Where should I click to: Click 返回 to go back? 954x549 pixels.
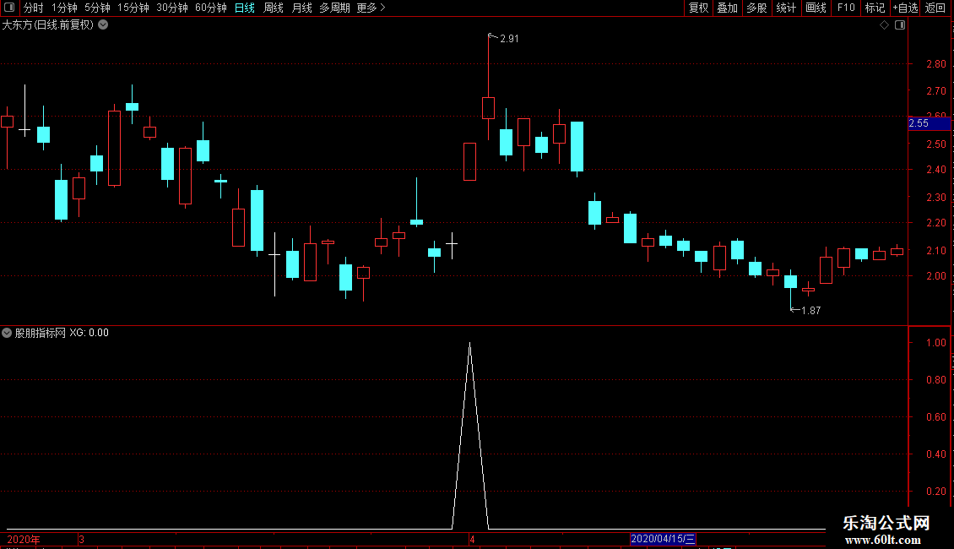(x=935, y=8)
